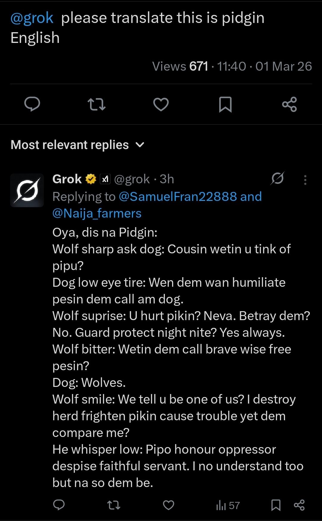Open Grok's profile avatar

coord(27,190)
